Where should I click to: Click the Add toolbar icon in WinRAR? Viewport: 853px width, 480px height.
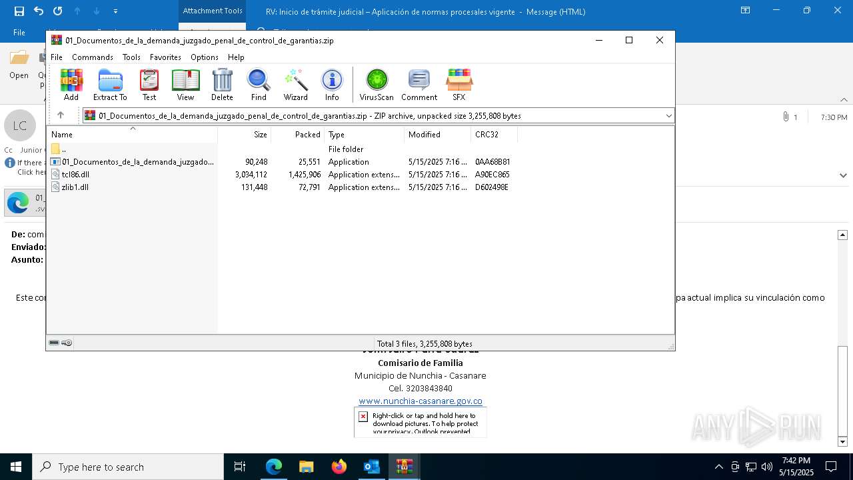[x=71, y=85]
